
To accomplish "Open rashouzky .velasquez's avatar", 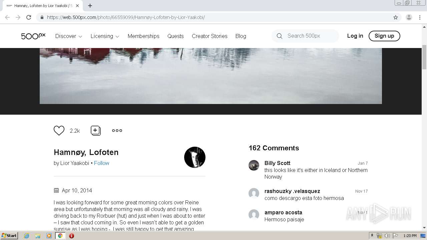I will (x=254, y=193).
